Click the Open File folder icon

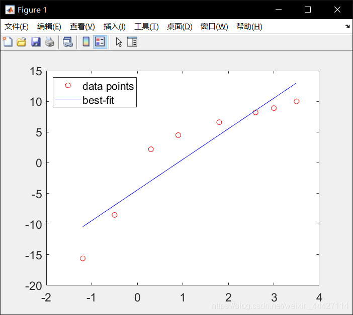(22, 42)
